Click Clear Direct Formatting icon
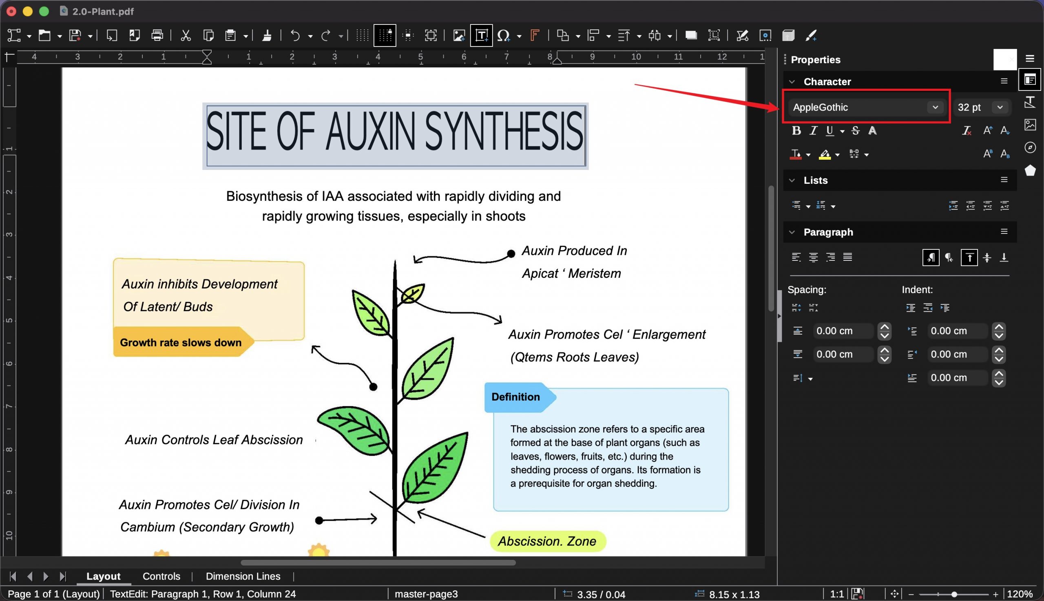This screenshot has height=601, width=1044. 967,131
